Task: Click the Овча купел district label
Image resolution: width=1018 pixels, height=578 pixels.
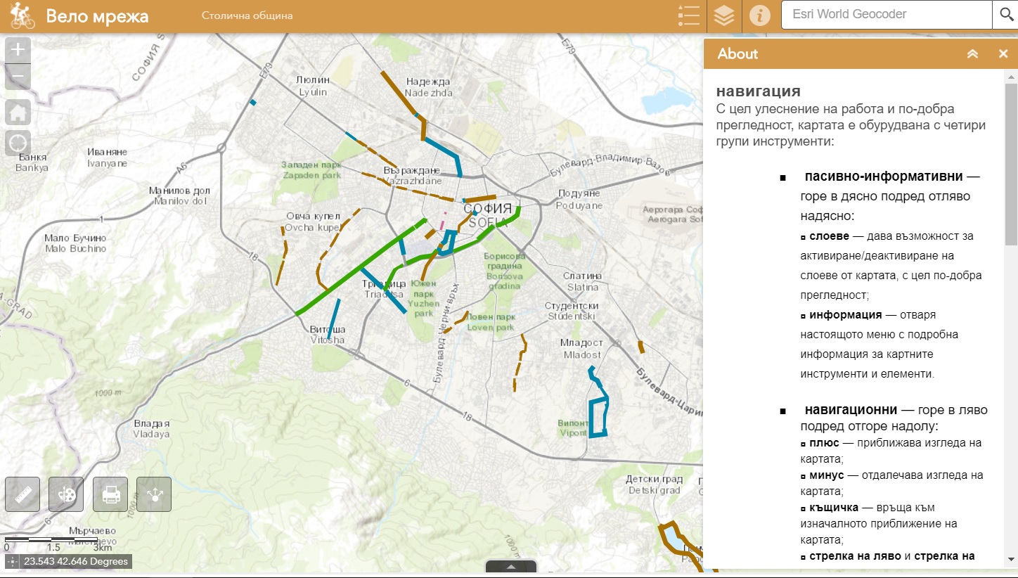Action: tap(313, 216)
